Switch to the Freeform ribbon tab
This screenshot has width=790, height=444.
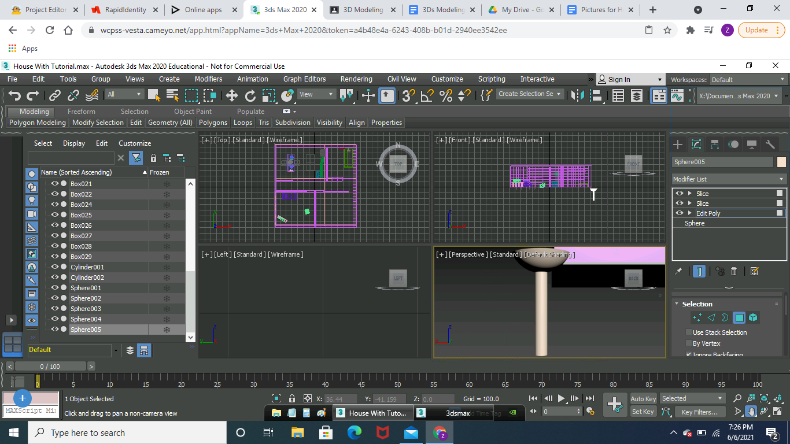82,112
